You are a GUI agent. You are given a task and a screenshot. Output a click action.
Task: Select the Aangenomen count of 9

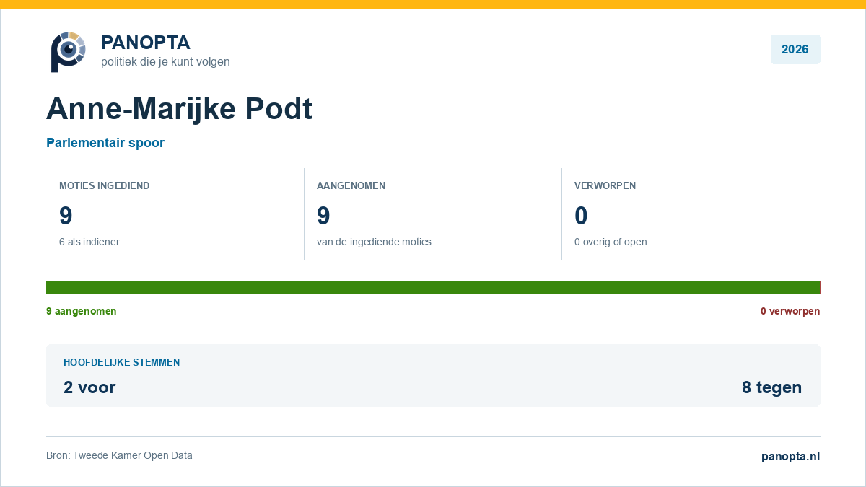click(323, 216)
